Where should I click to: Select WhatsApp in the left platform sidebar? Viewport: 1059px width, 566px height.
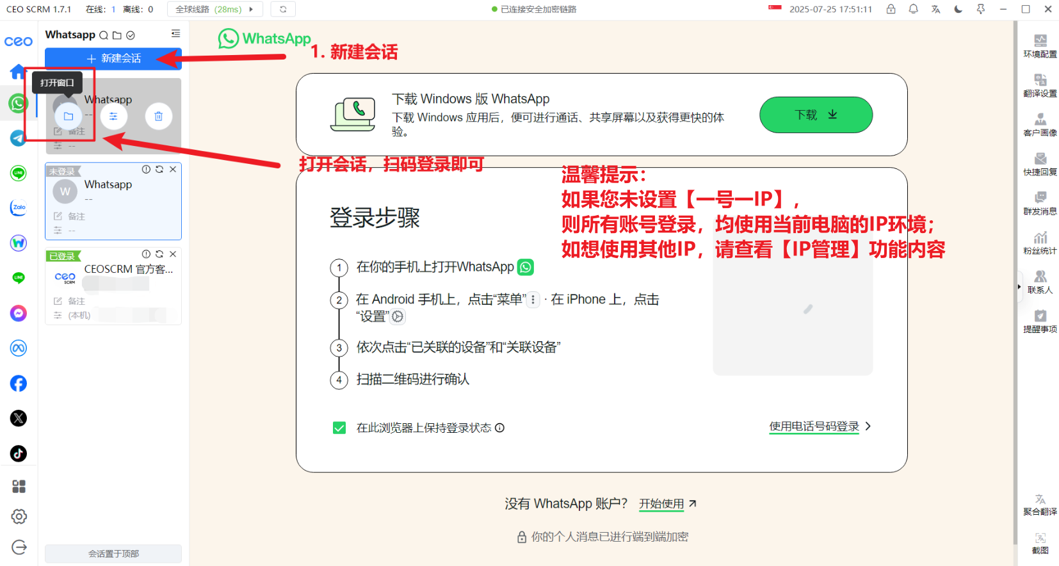[x=18, y=103]
